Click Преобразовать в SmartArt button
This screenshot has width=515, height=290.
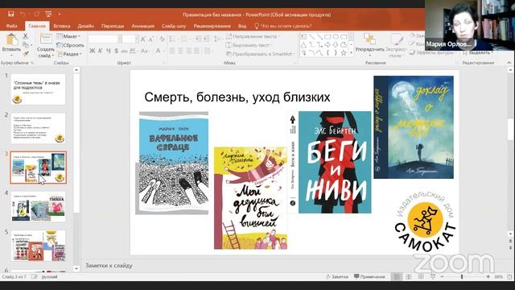click(x=261, y=54)
